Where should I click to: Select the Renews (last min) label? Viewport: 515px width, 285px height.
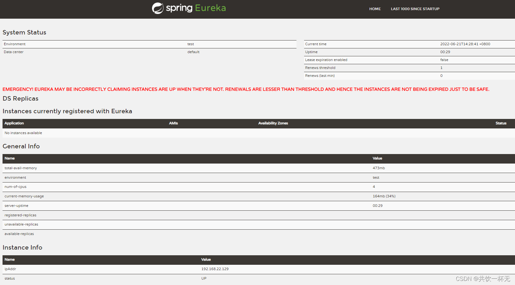pyautogui.click(x=320, y=76)
